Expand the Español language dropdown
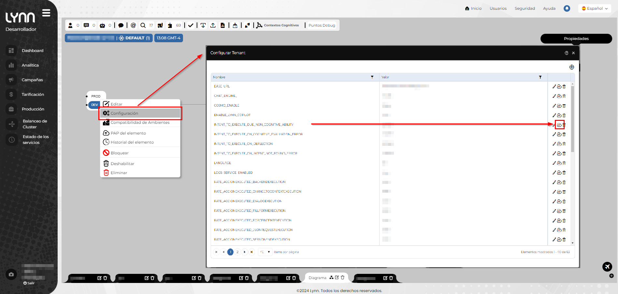The width and height of the screenshot is (618, 294). click(595, 8)
